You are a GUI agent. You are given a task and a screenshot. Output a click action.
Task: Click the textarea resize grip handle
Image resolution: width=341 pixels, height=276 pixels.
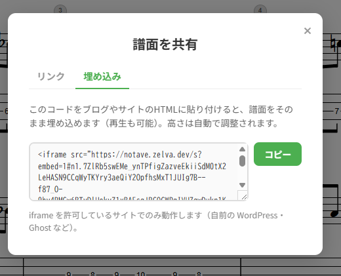(244, 197)
